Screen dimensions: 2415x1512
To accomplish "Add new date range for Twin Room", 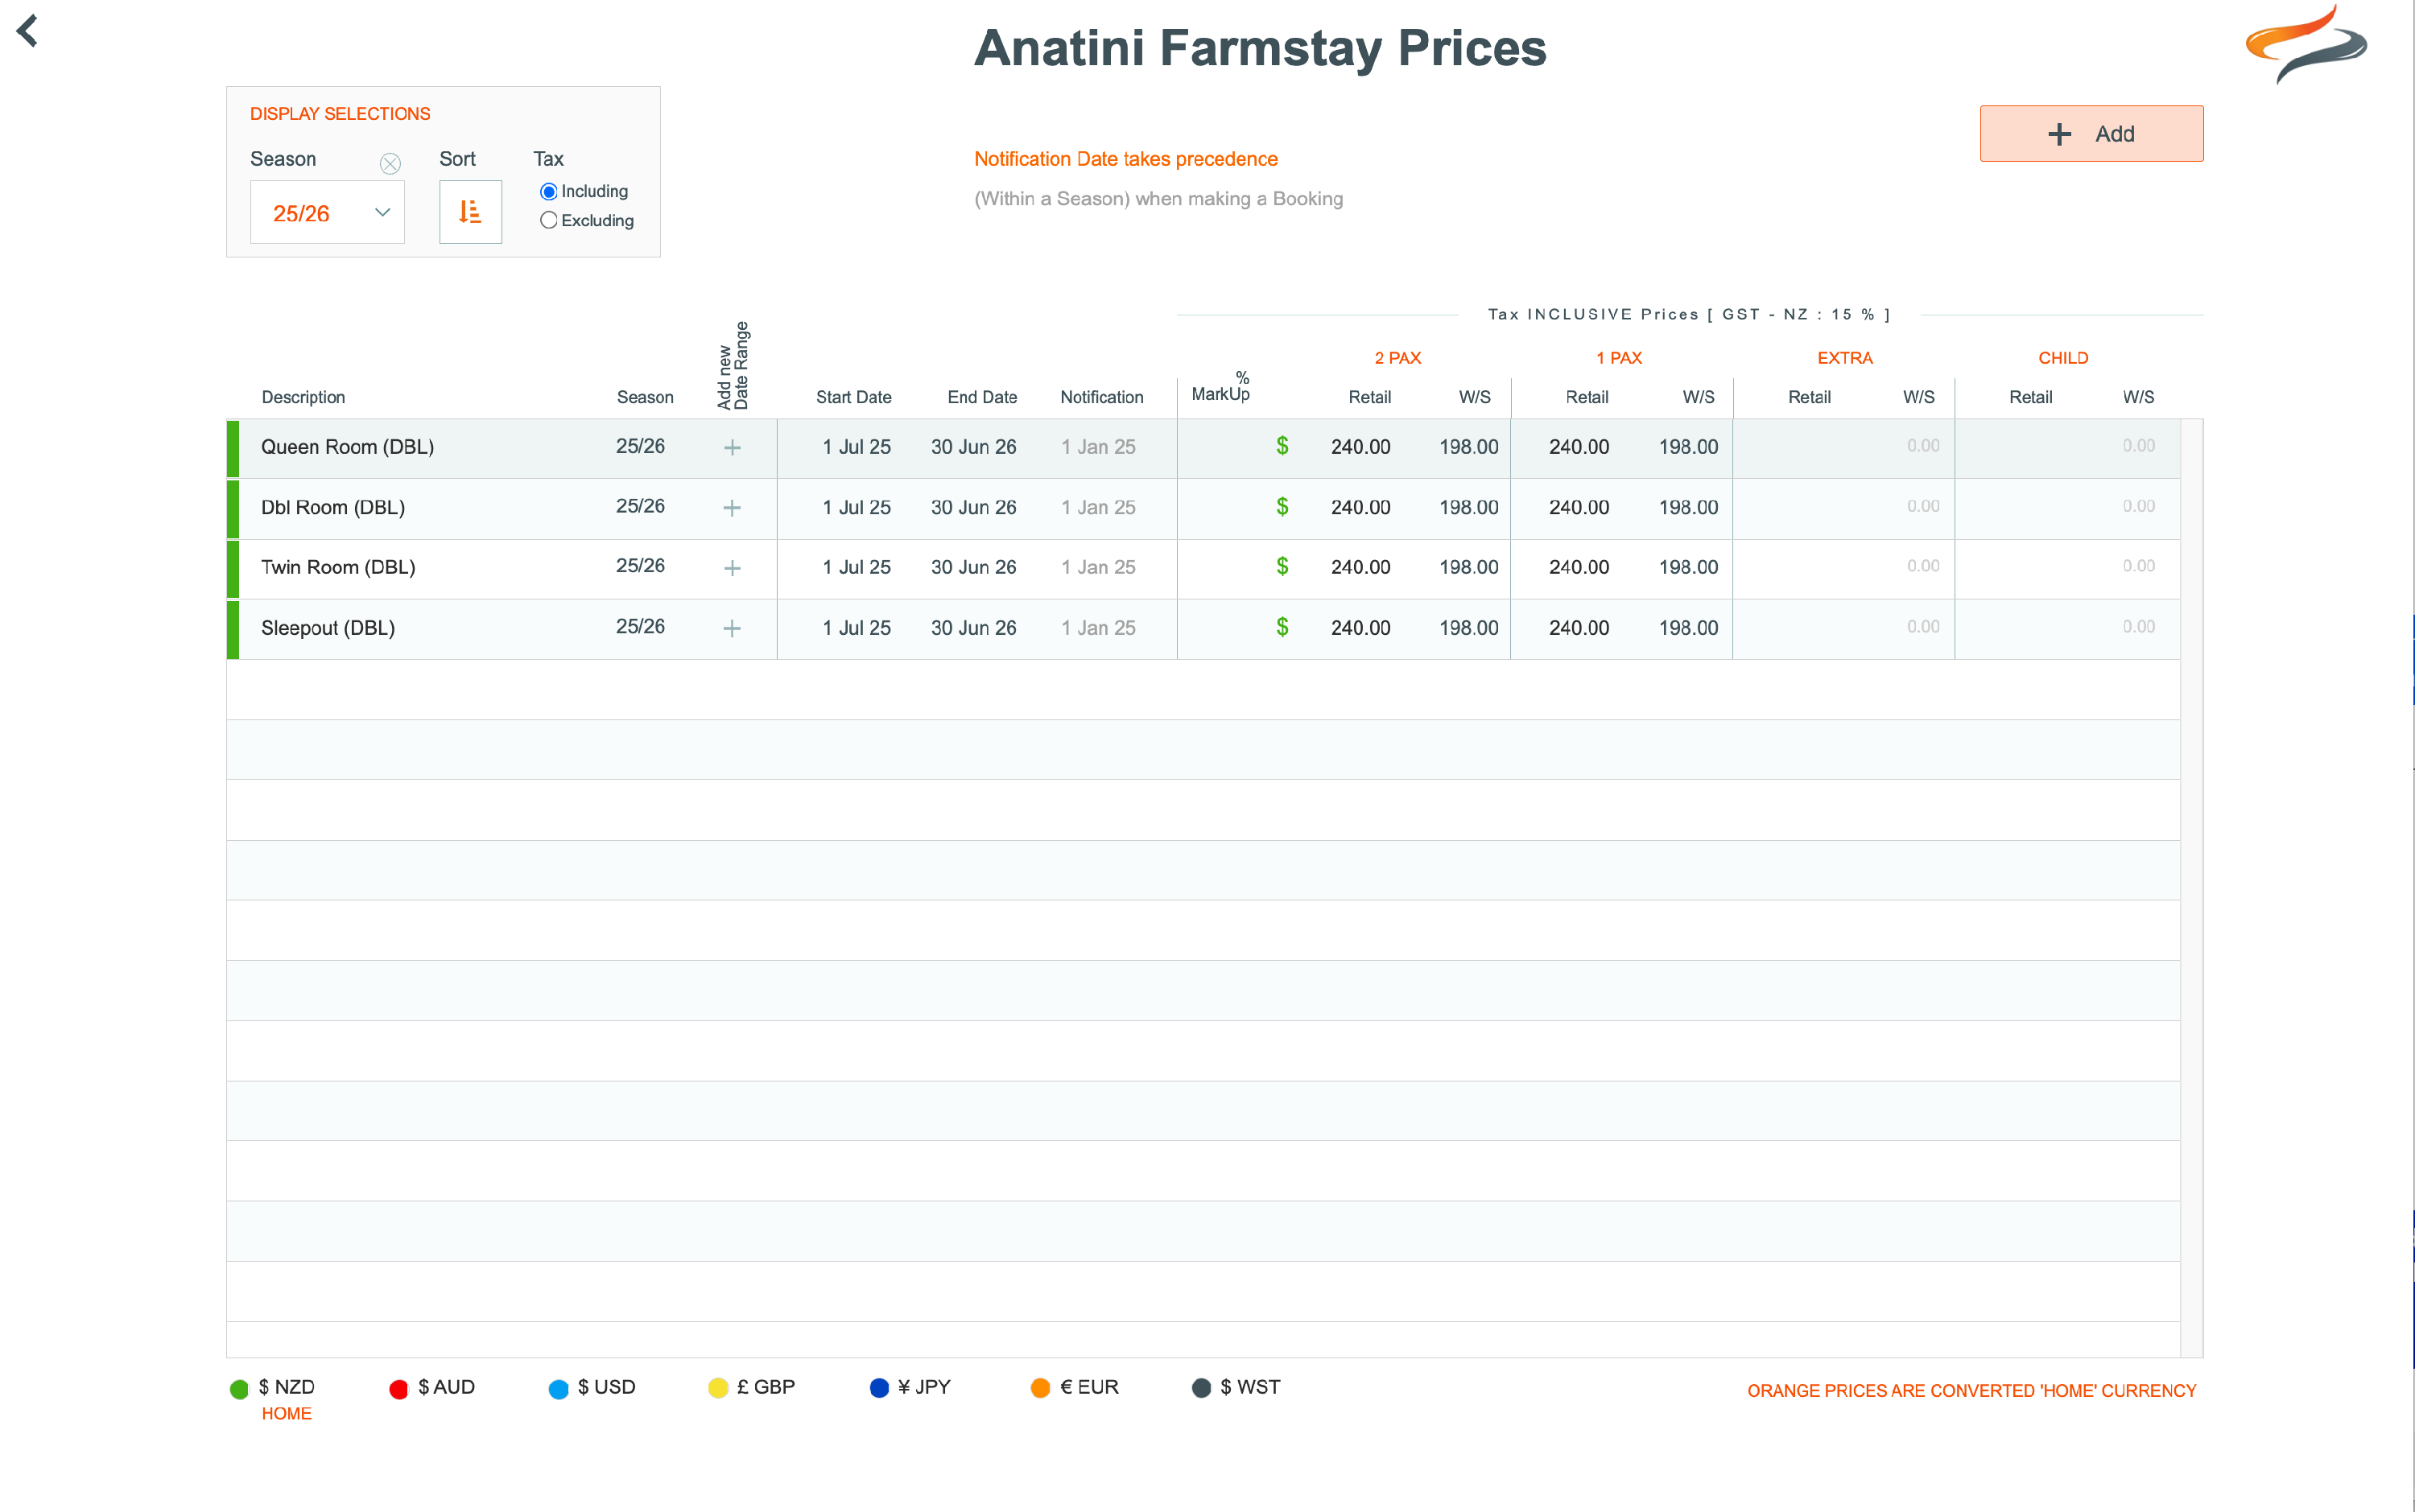I will click(x=733, y=568).
